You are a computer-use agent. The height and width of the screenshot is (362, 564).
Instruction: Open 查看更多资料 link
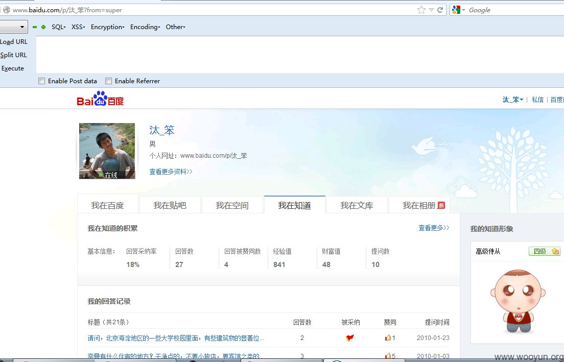point(171,172)
